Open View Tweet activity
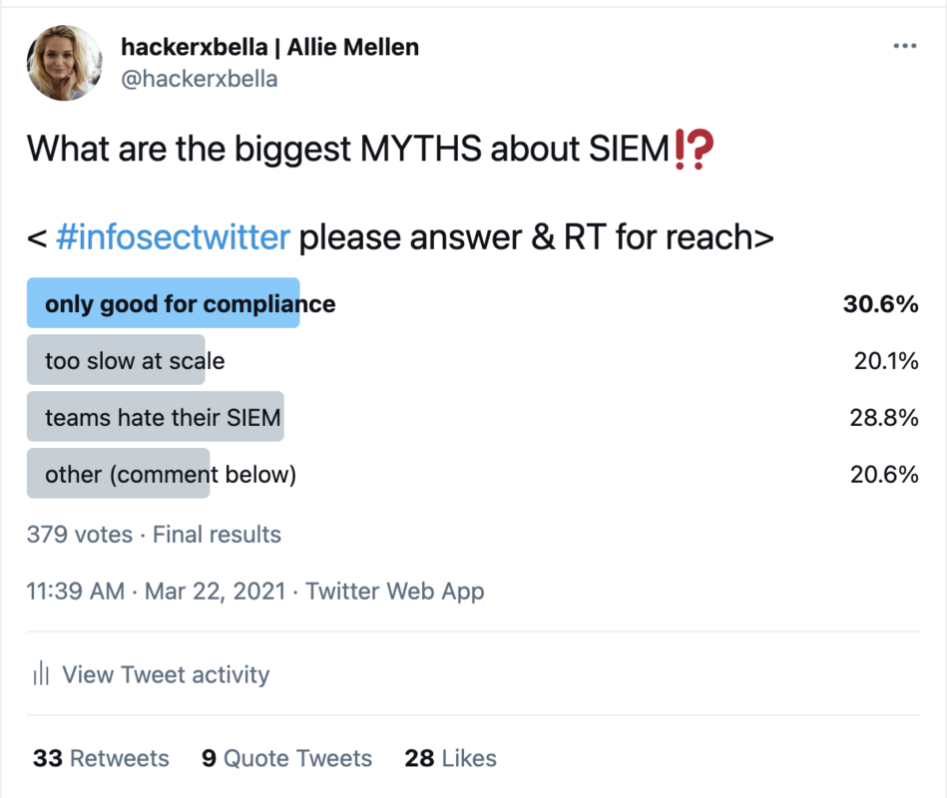This screenshot has height=798, width=947. 166,674
